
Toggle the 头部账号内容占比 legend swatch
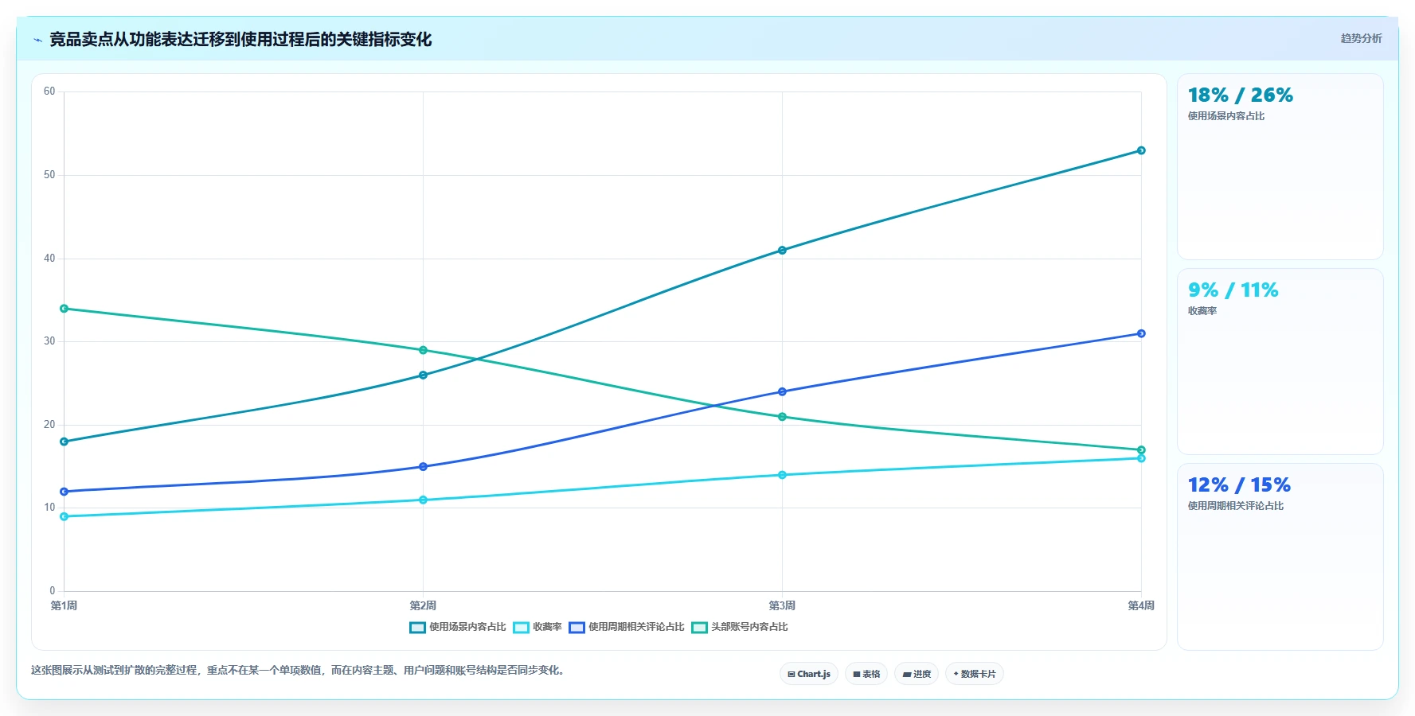pyautogui.click(x=699, y=627)
